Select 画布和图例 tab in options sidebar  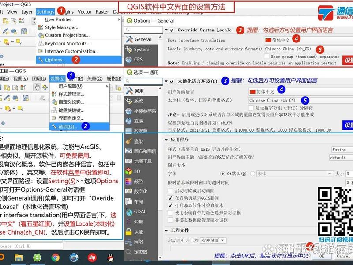click(141, 151)
